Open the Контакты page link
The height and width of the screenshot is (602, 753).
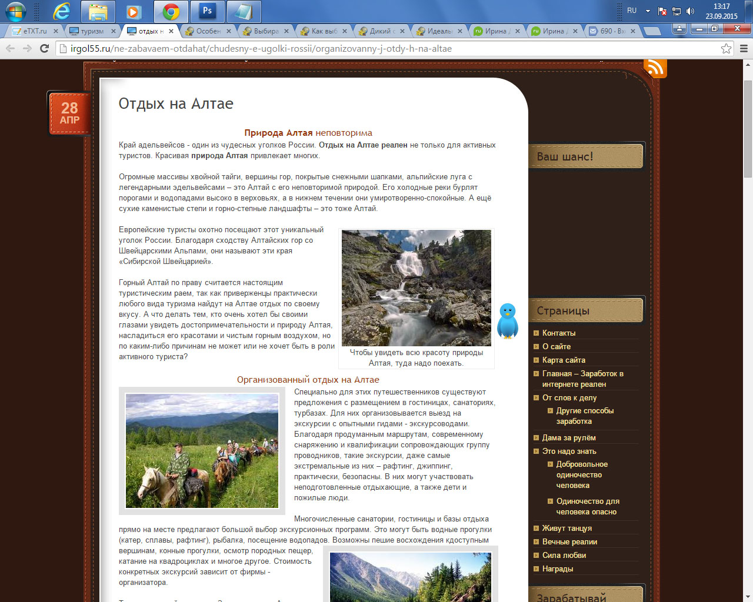tap(559, 333)
